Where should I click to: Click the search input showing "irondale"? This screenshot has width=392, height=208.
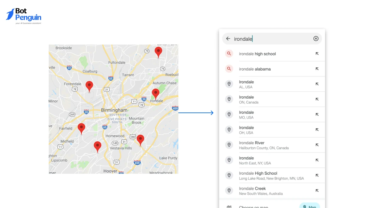pos(271,39)
